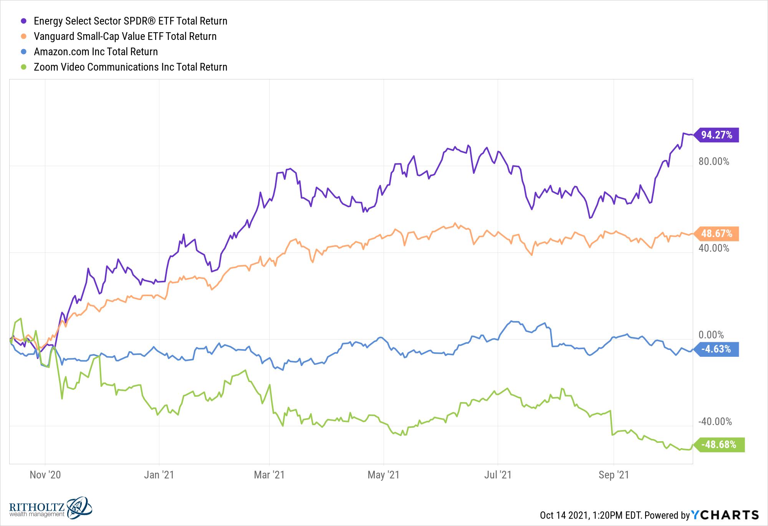
Task: Click the 80.00% y-axis label
Action: point(714,162)
